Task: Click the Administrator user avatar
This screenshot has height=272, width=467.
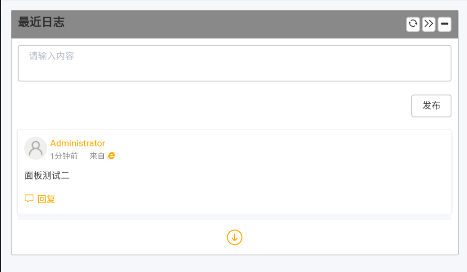Action: coord(35,148)
